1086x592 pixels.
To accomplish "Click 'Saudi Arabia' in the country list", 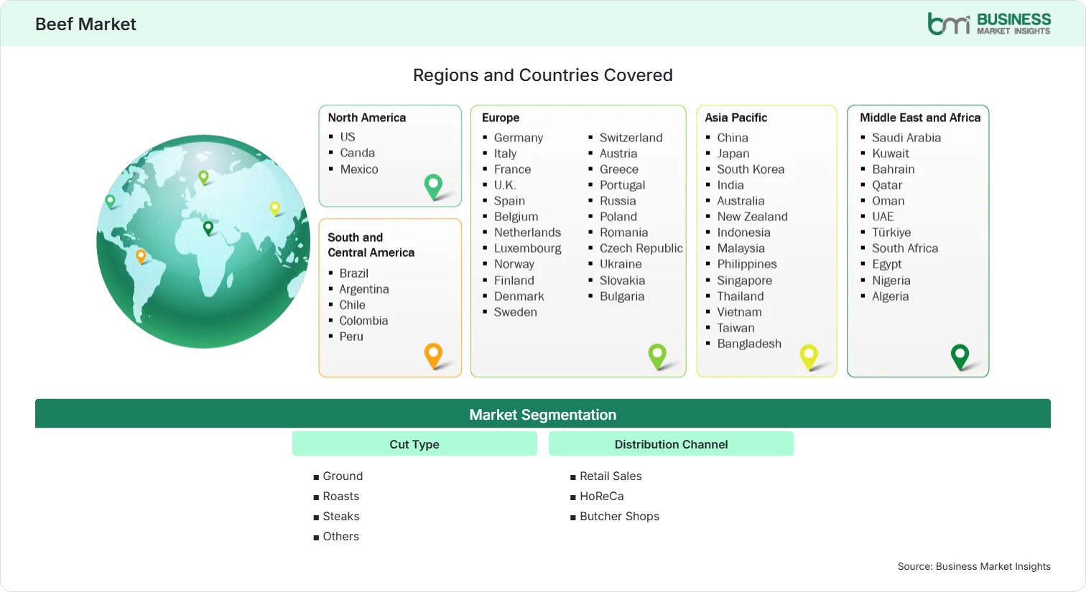I will tap(906, 138).
